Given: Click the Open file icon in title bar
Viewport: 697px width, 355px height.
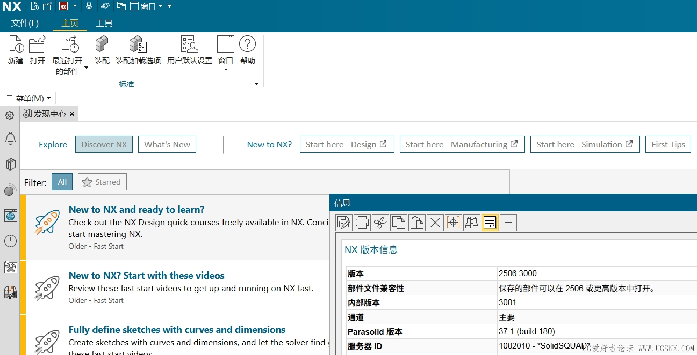Looking at the screenshot, I should pyautogui.click(x=47, y=6).
